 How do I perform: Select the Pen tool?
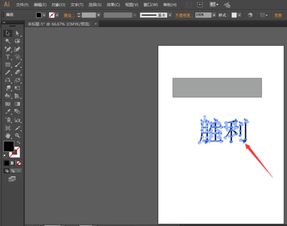pyautogui.click(x=8, y=49)
